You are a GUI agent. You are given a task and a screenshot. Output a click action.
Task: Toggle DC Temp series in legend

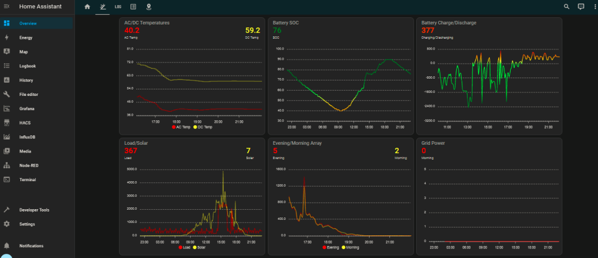(x=203, y=127)
